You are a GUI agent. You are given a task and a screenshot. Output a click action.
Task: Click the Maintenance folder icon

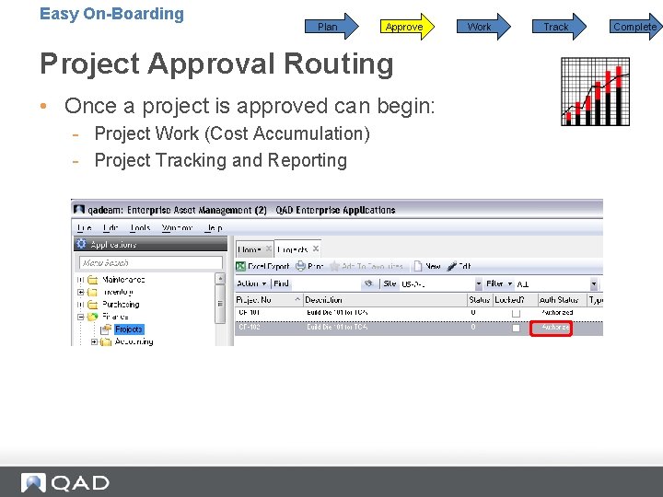pyautogui.click(x=92, y=280)
